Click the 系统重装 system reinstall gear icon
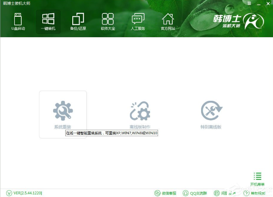The image size is (273, 197). [63, 110]
